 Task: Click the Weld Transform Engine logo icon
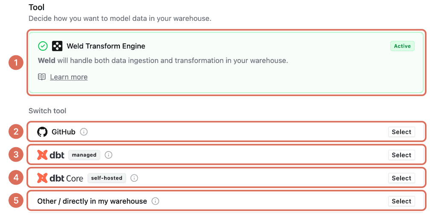click(x=57, y=46)
